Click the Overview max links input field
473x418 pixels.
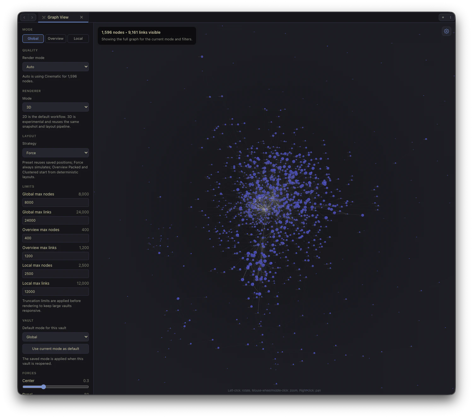click(x=55, y=256)
